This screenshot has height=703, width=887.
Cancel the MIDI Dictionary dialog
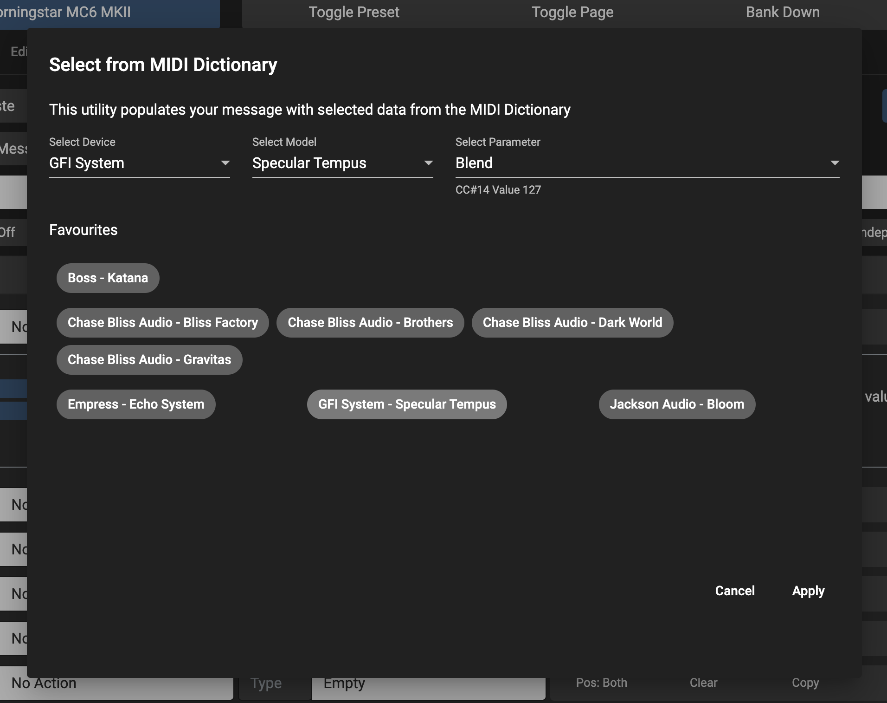click(x=735, y=591)
